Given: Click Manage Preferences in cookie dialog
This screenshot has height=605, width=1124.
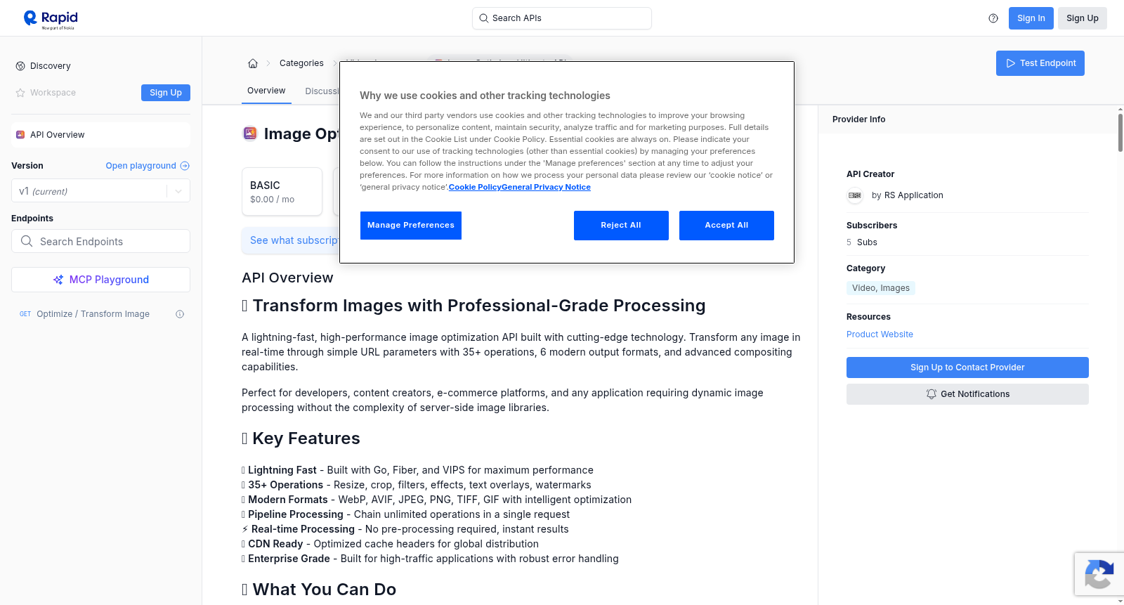Looking at the screenshot, I should [x=411, y=226].
